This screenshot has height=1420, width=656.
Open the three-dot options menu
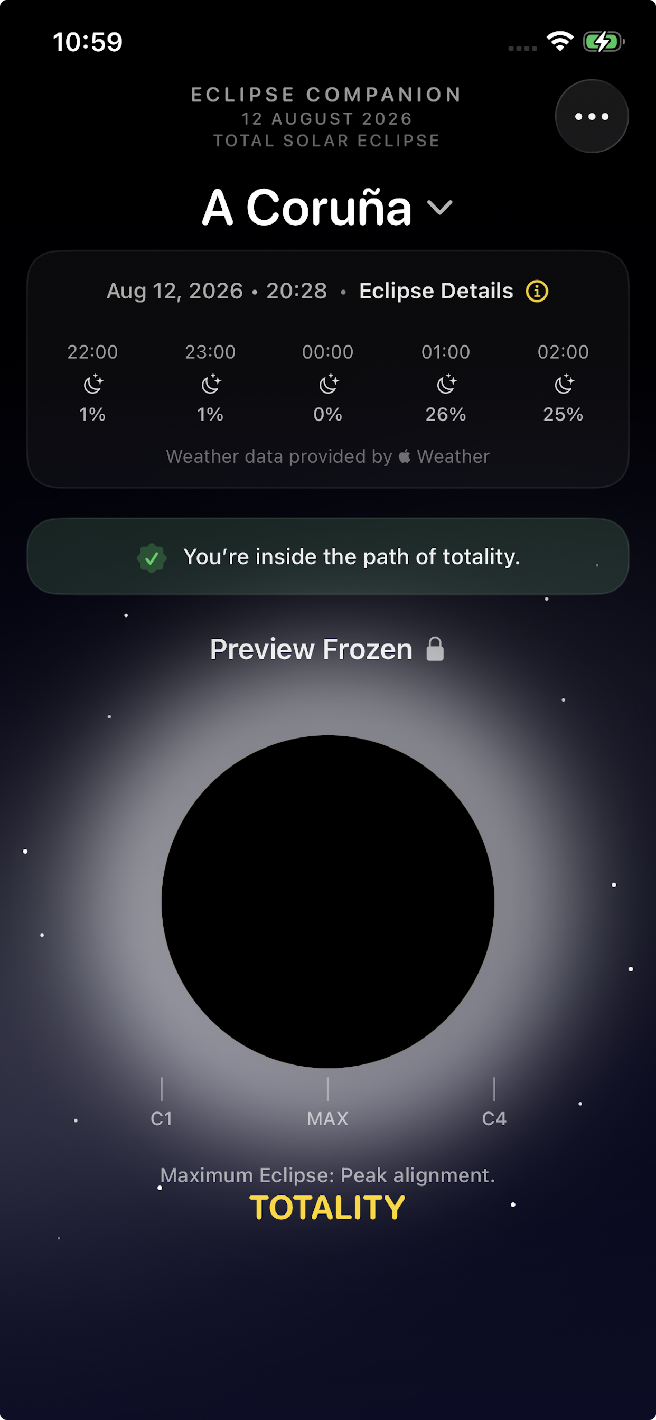[x=591, y=116]
